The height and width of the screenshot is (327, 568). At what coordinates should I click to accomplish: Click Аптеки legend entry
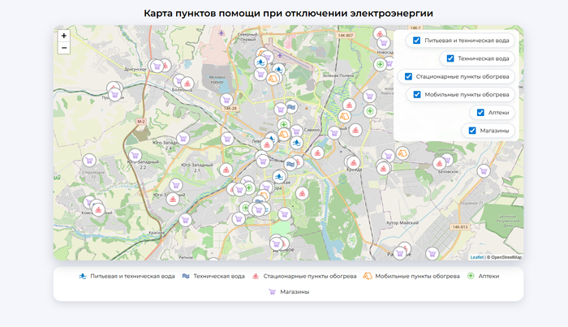[x=483, y=276]
